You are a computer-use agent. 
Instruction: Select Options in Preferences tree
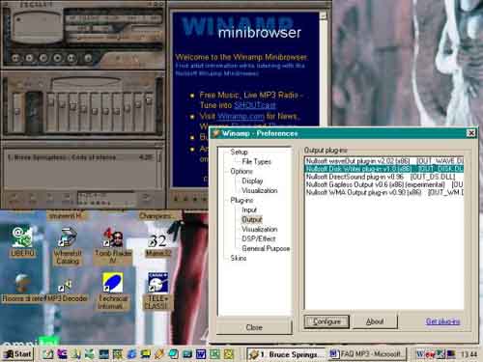coord(241,171)
